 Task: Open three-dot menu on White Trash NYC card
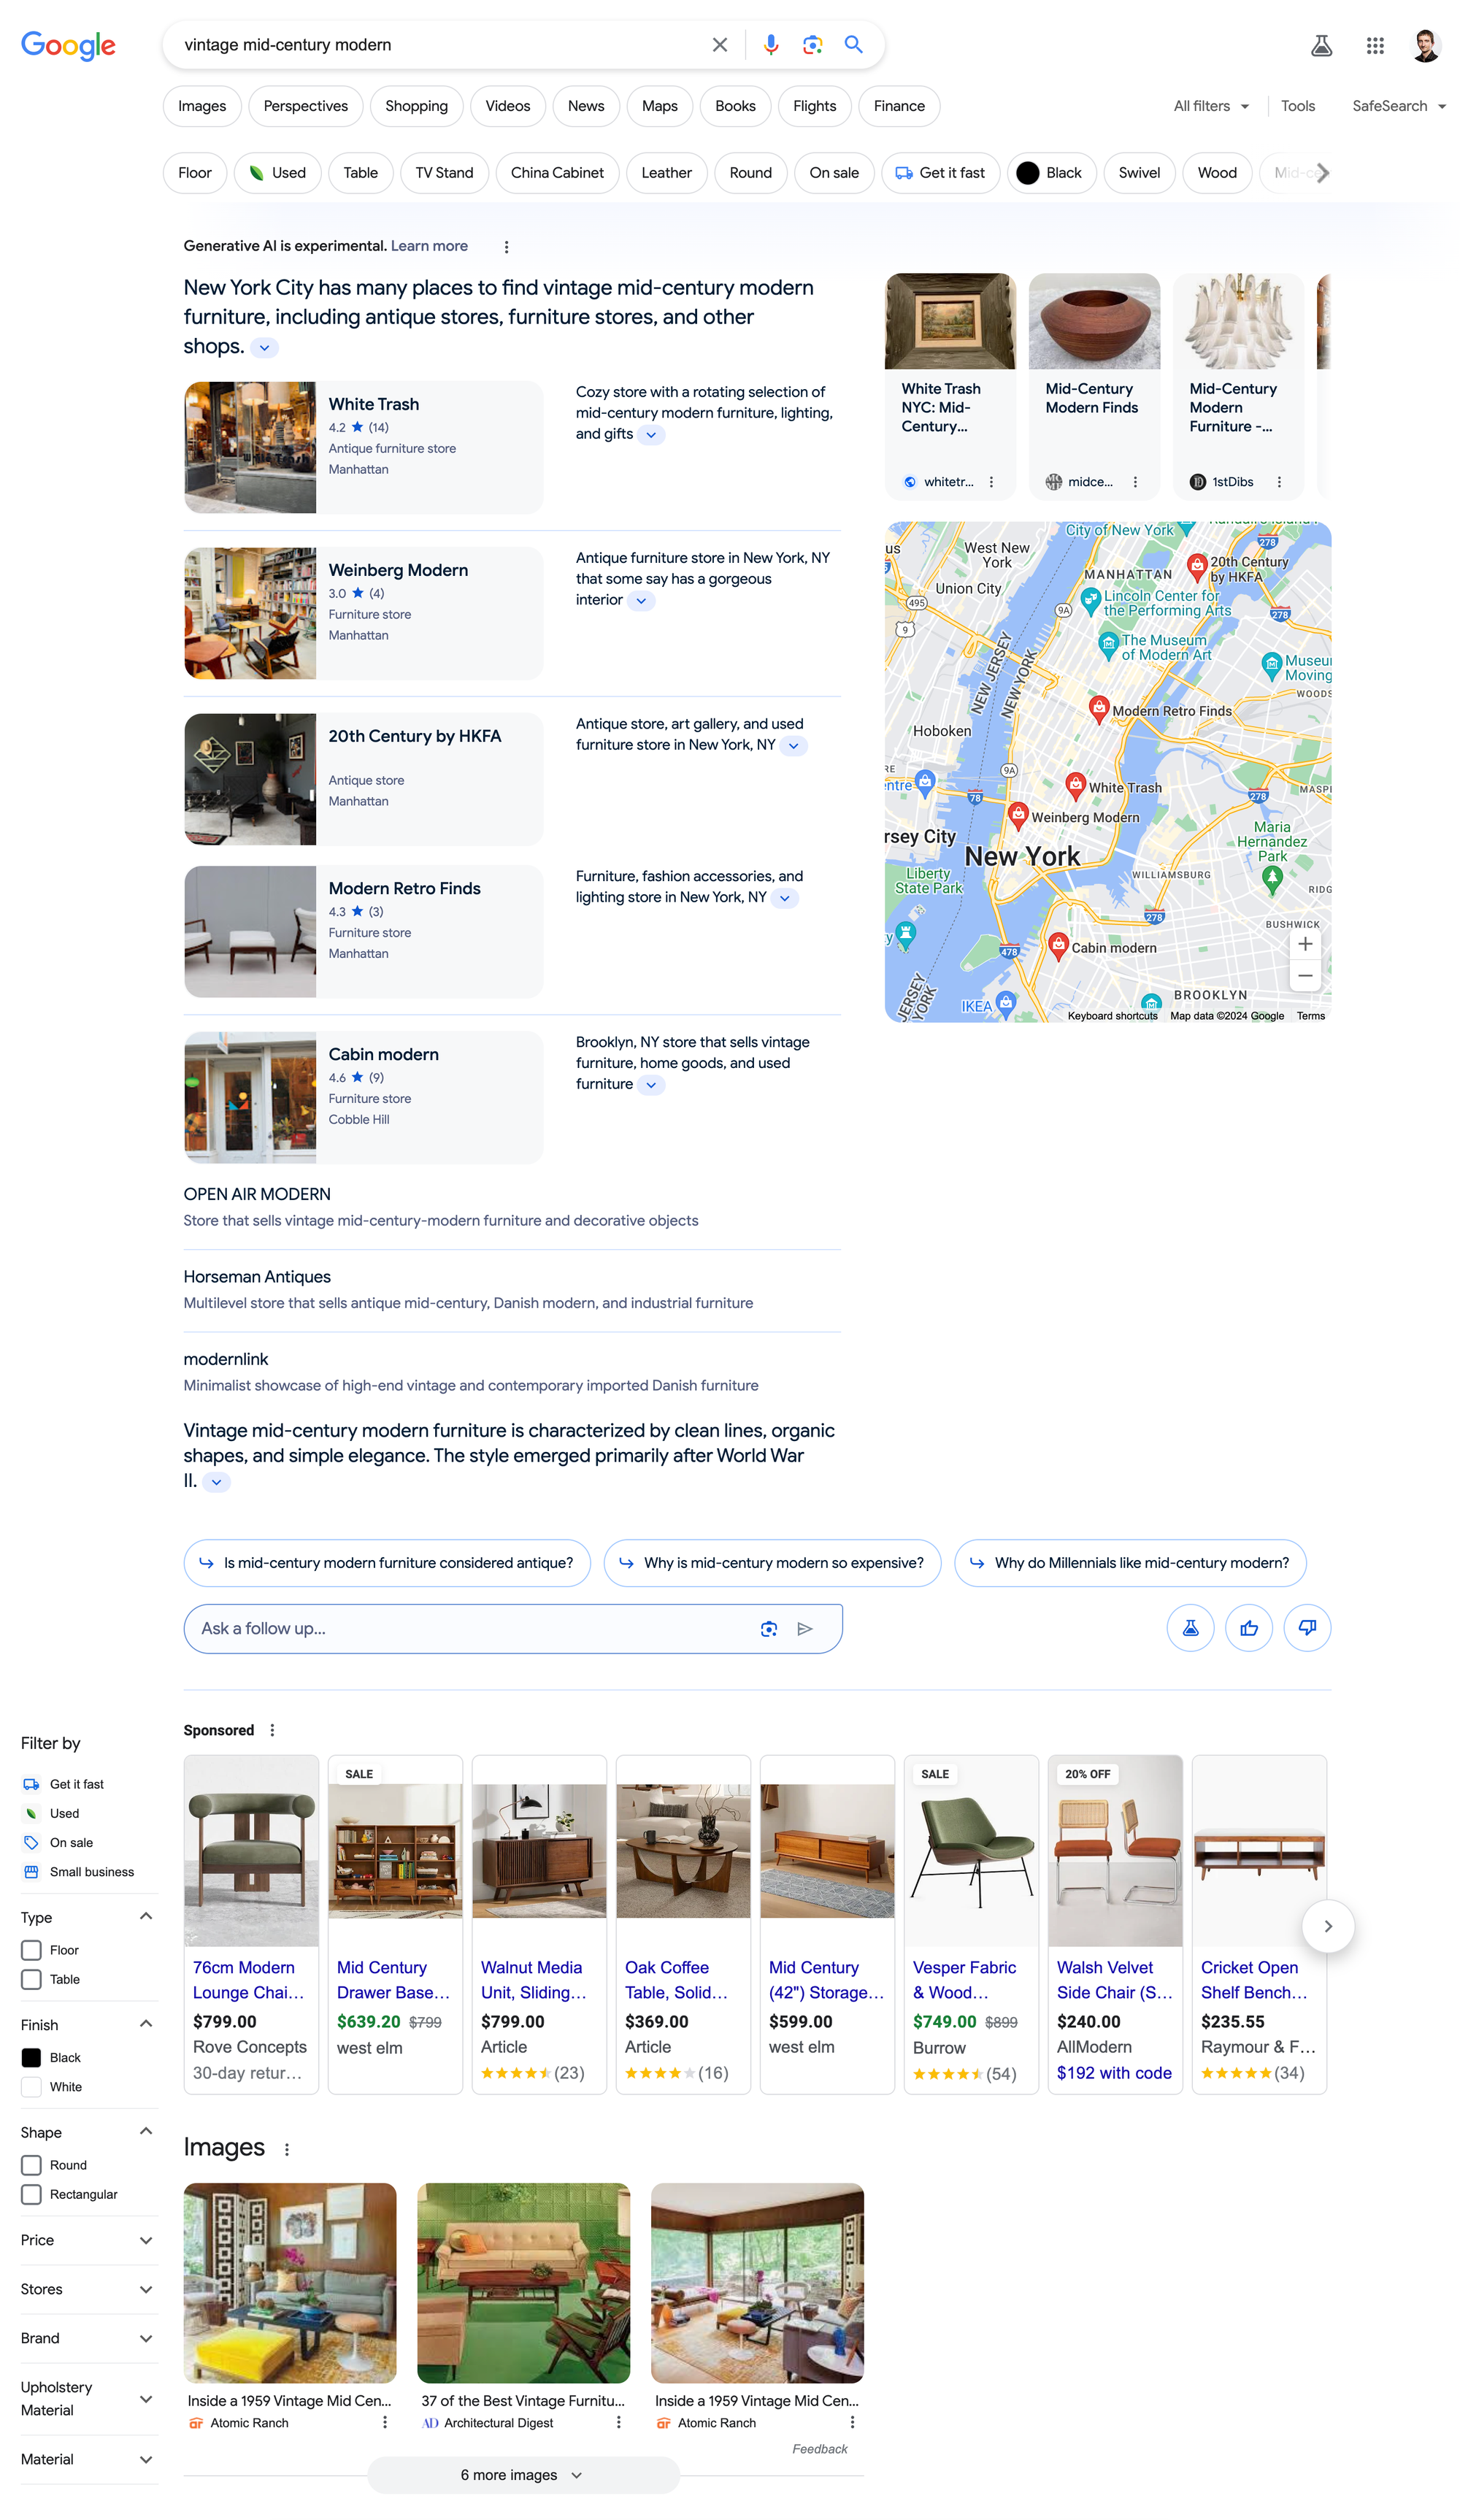coord(991,482)
